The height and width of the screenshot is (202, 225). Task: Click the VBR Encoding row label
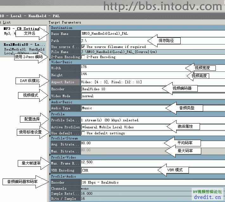(63, 171)
